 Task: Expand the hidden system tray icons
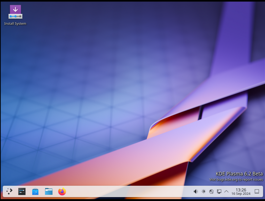coord(226,191)
